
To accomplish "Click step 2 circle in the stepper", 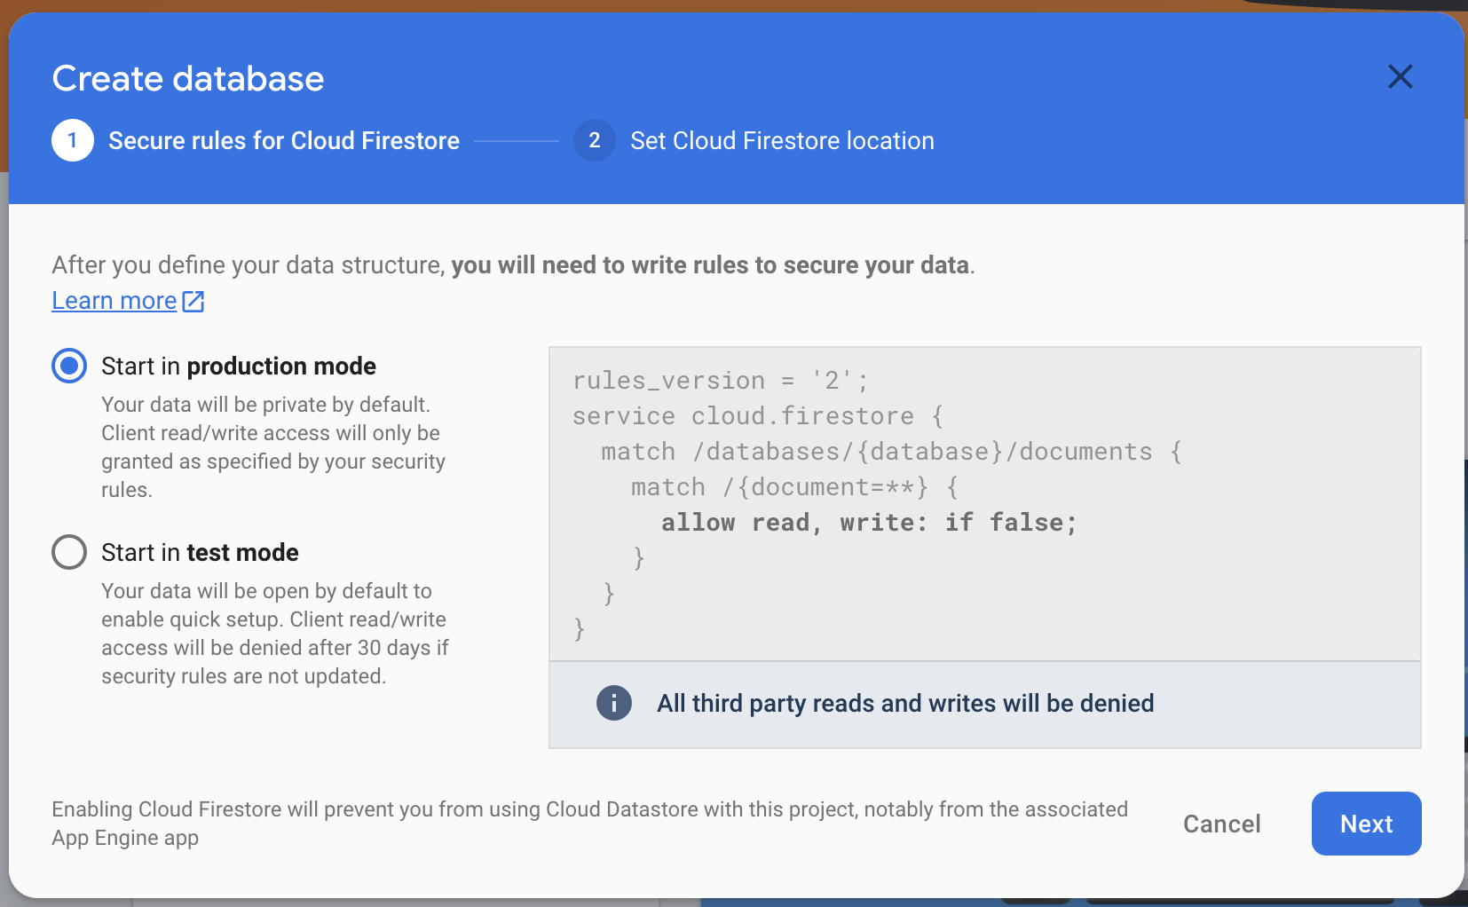I will click(x=595, y=140).
